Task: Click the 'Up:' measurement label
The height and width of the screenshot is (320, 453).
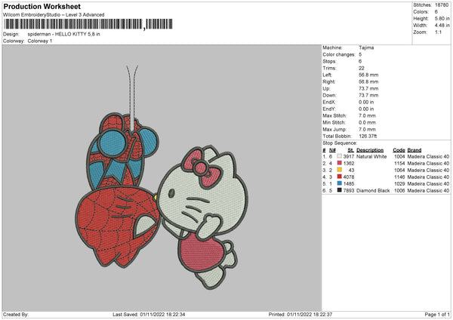Action: tap(326, 88)
